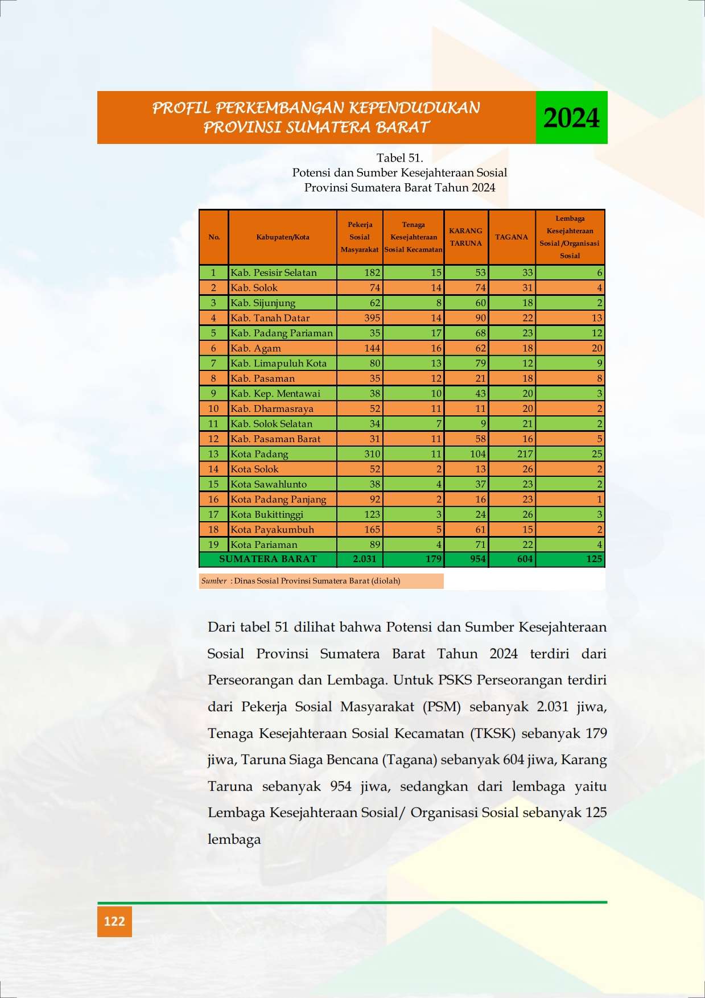Click the SUMATERA BARAT total row label
This screenshot has width=705, height=998.
coord(268,559)
